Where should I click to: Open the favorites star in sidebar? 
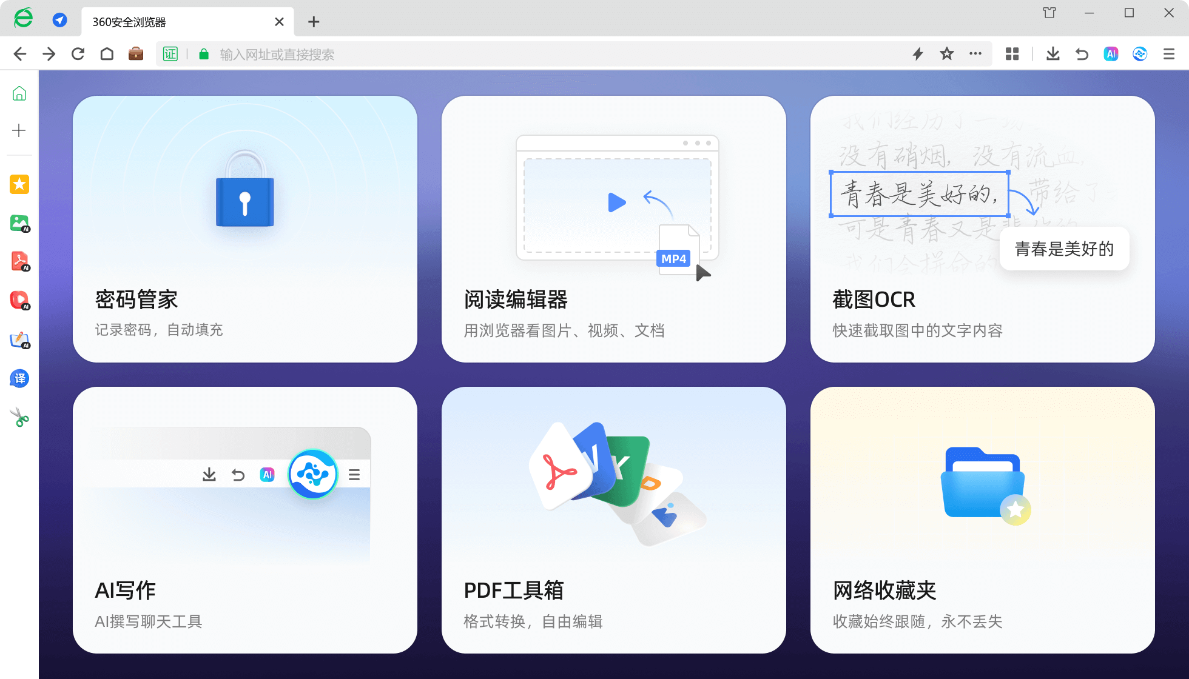(19, 184)
